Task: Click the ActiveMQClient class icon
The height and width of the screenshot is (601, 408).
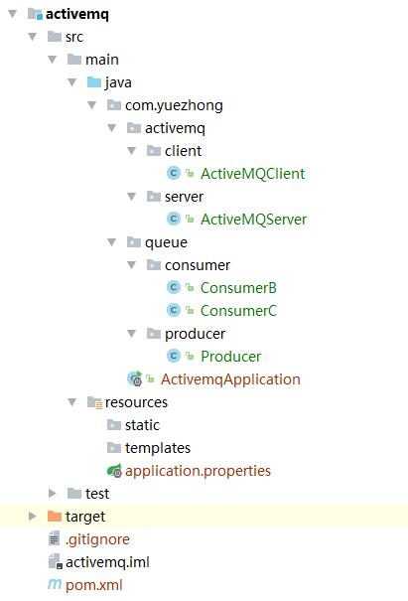Action: [x=173, y=173]
